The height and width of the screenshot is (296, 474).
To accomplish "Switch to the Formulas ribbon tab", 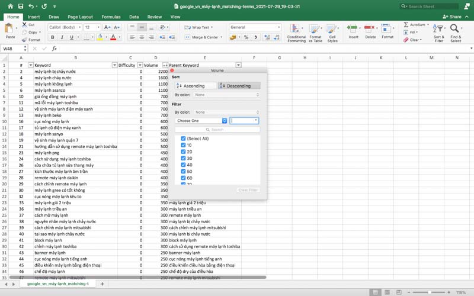I will pyautogui.click(x=111, y=17).
